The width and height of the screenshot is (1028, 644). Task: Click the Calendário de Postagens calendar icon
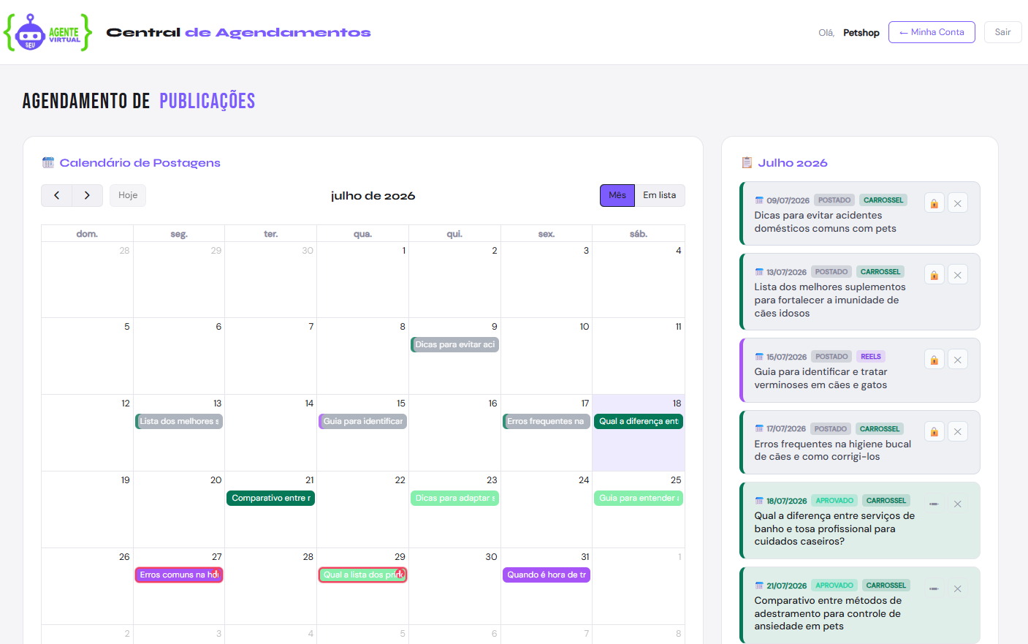tap(48, 162)
